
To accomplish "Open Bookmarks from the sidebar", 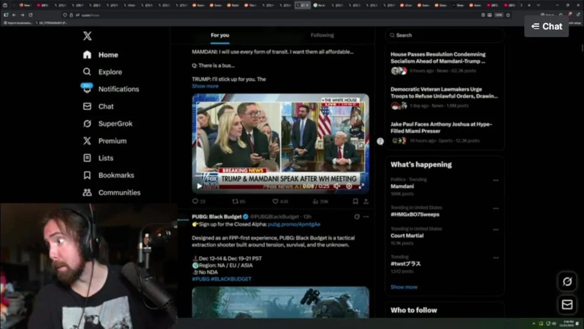I will pos(108,175).
